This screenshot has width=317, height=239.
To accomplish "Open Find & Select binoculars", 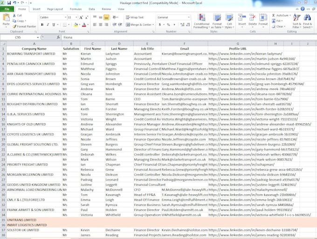I will point(307,21).
